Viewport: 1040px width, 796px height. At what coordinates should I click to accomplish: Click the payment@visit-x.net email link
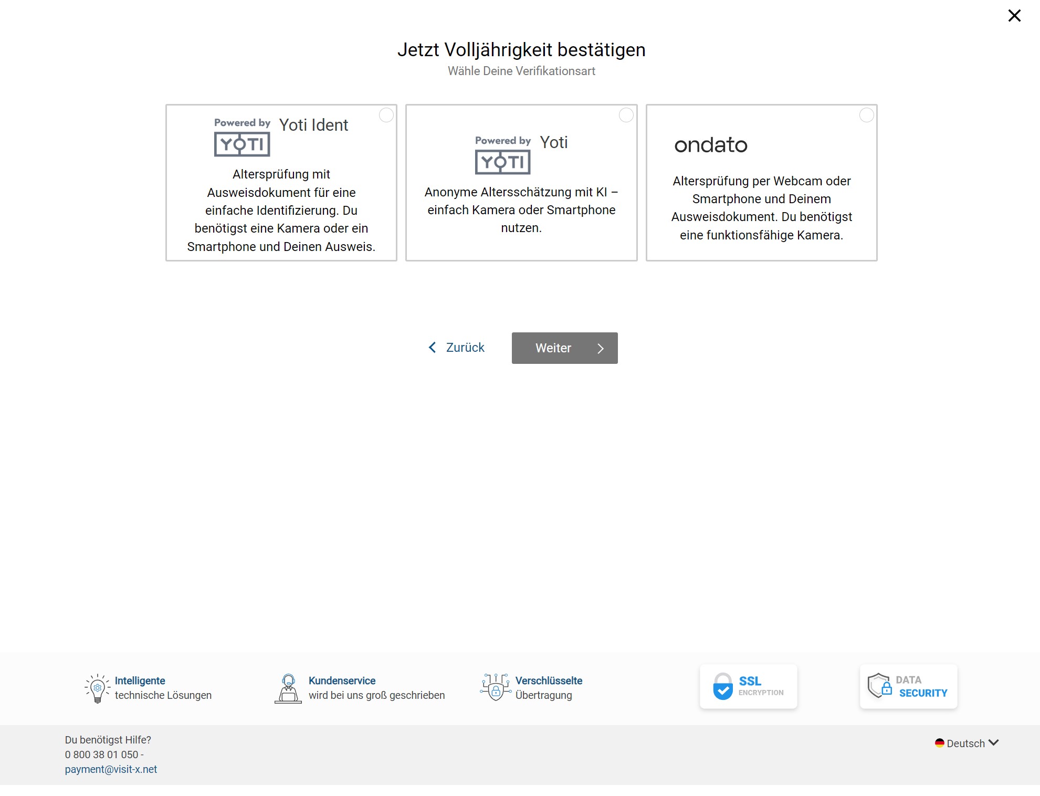tap(111, 769)
